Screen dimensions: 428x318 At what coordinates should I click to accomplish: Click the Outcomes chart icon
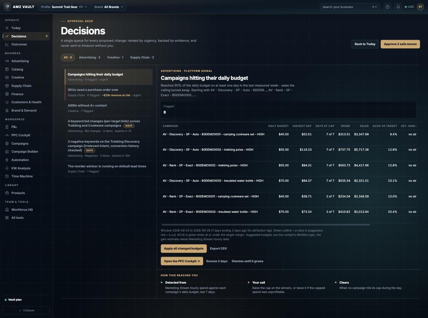7,44
